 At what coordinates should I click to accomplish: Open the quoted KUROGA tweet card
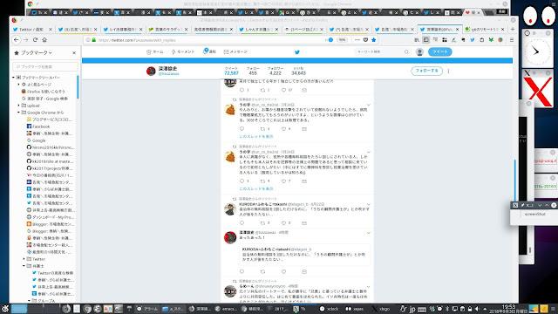pos(304,255)
